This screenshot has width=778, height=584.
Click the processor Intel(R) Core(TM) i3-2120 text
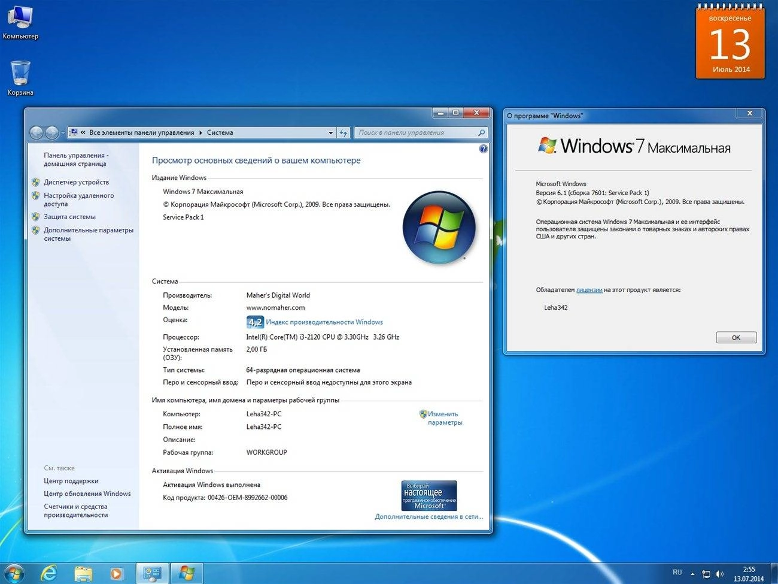tap(323, 337)
